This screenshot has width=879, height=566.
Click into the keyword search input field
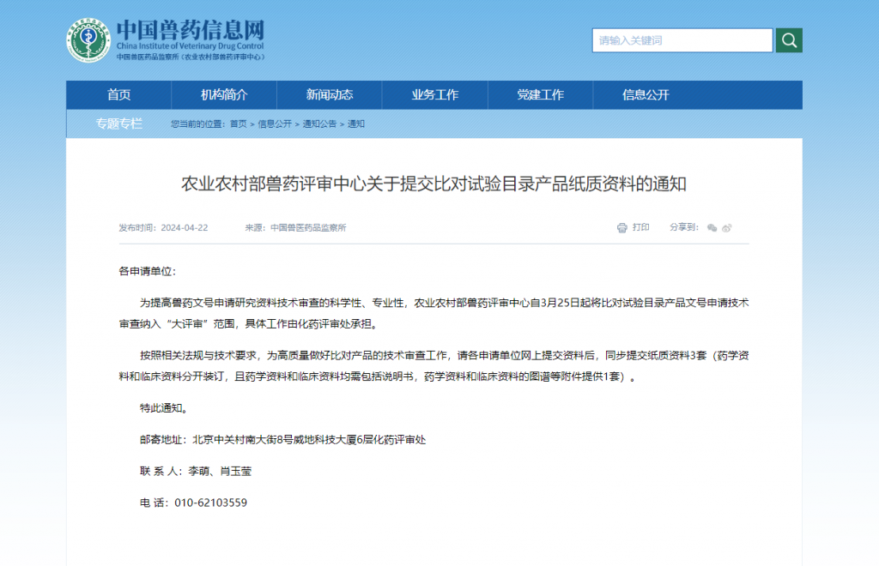tap(682, 40)
